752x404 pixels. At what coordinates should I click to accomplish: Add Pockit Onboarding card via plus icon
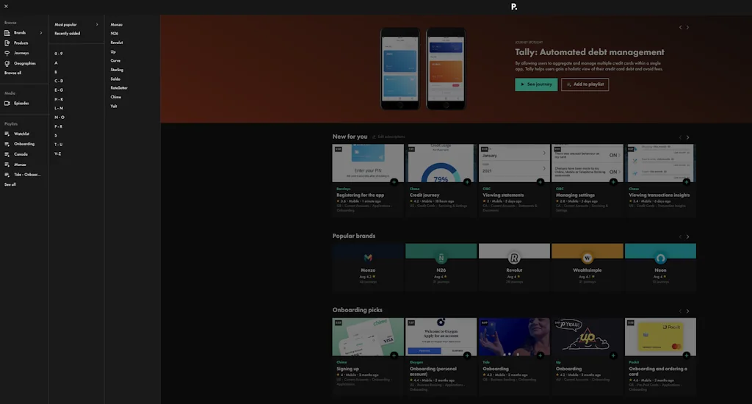[x=687, y=356]
